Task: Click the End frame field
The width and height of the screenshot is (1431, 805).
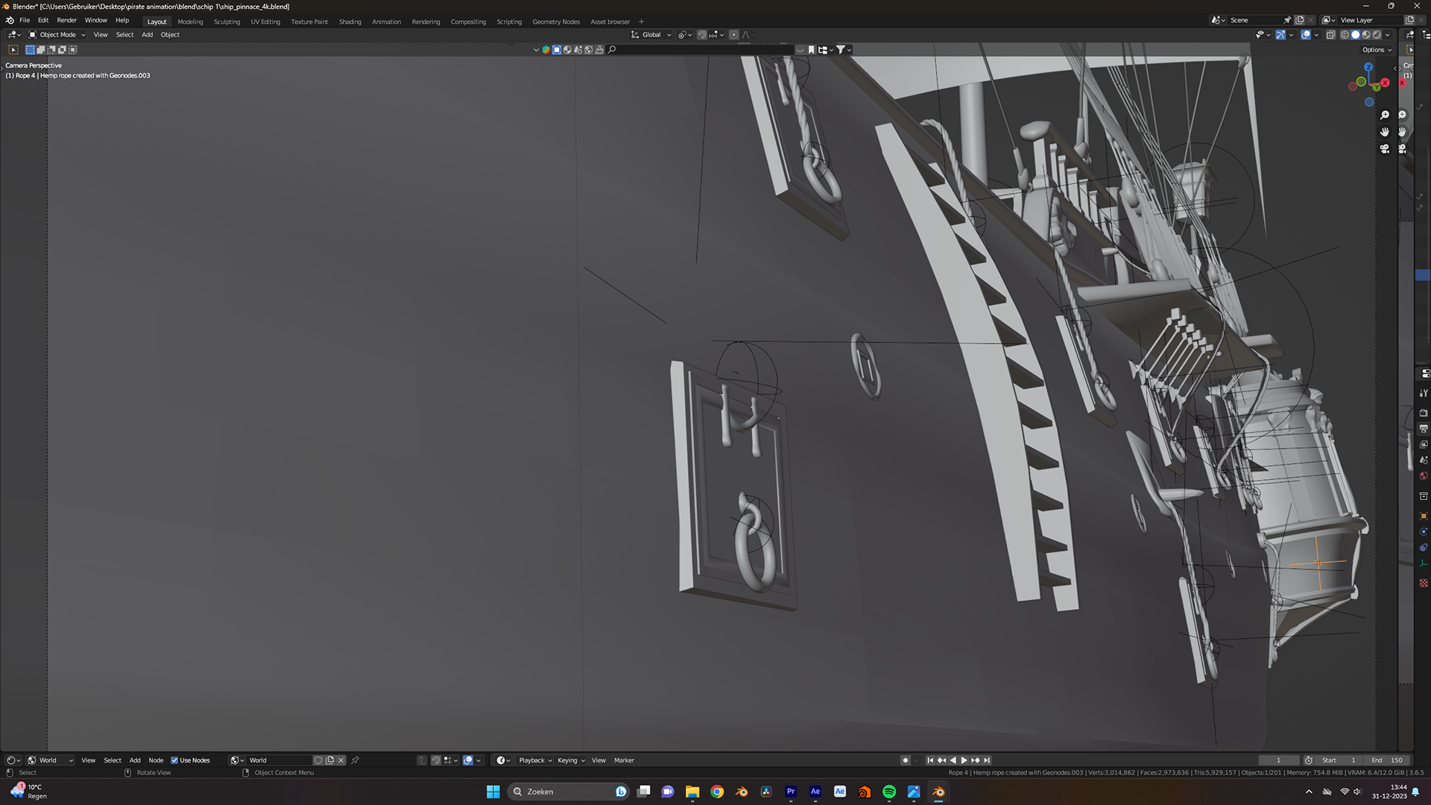Action: pyautogui.click(x=1388, y=760)
